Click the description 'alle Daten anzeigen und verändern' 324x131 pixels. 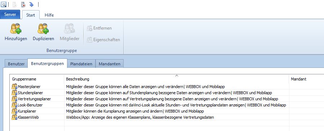pyautogui.click(x=145, y=87)
